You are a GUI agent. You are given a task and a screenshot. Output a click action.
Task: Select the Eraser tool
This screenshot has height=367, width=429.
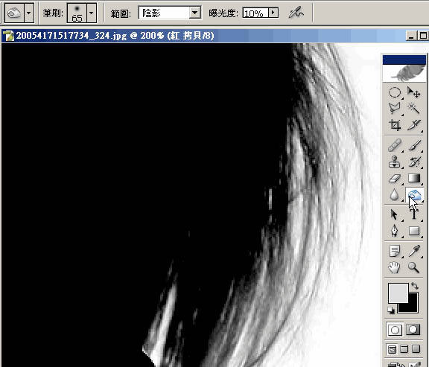click(395, 178)
